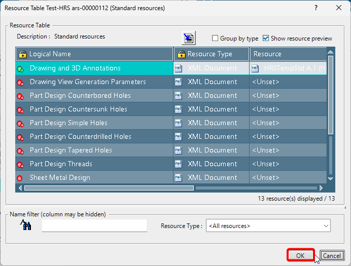This screenshot has width=351, height=266.
Task: Click red status icon for Part Design Tapered Holes
Action: point(20,151)
